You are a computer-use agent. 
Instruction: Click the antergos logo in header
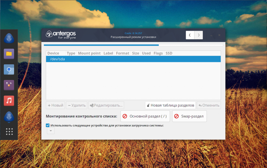(61, 35)
